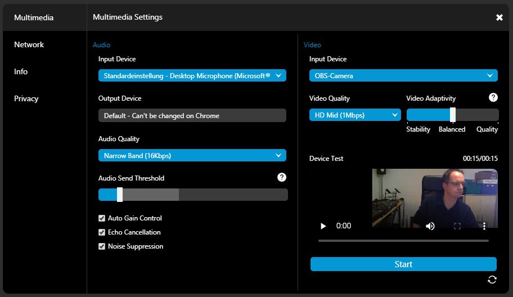This screenshot has width=513, height=297.
Task: Toggle Noise Suppression checkbox
Action: [102, 246]
